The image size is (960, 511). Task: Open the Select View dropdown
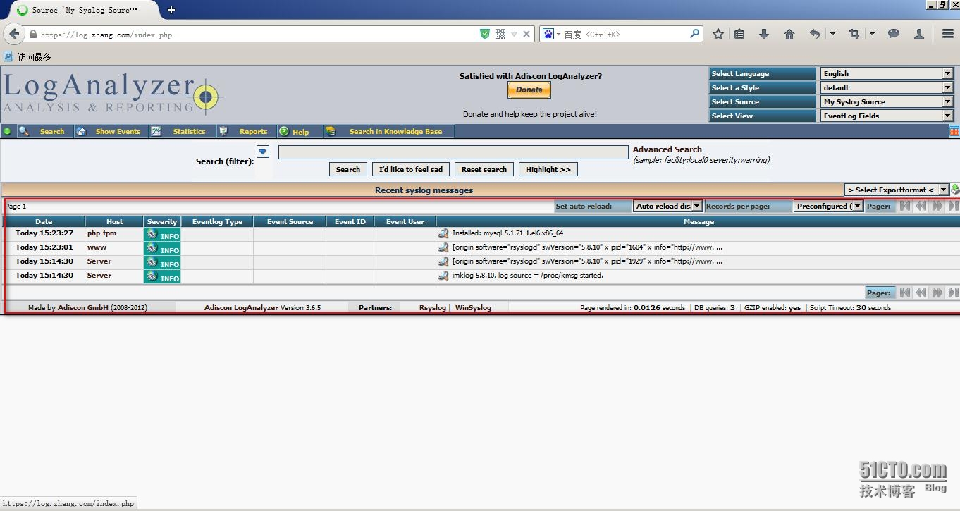887,116
